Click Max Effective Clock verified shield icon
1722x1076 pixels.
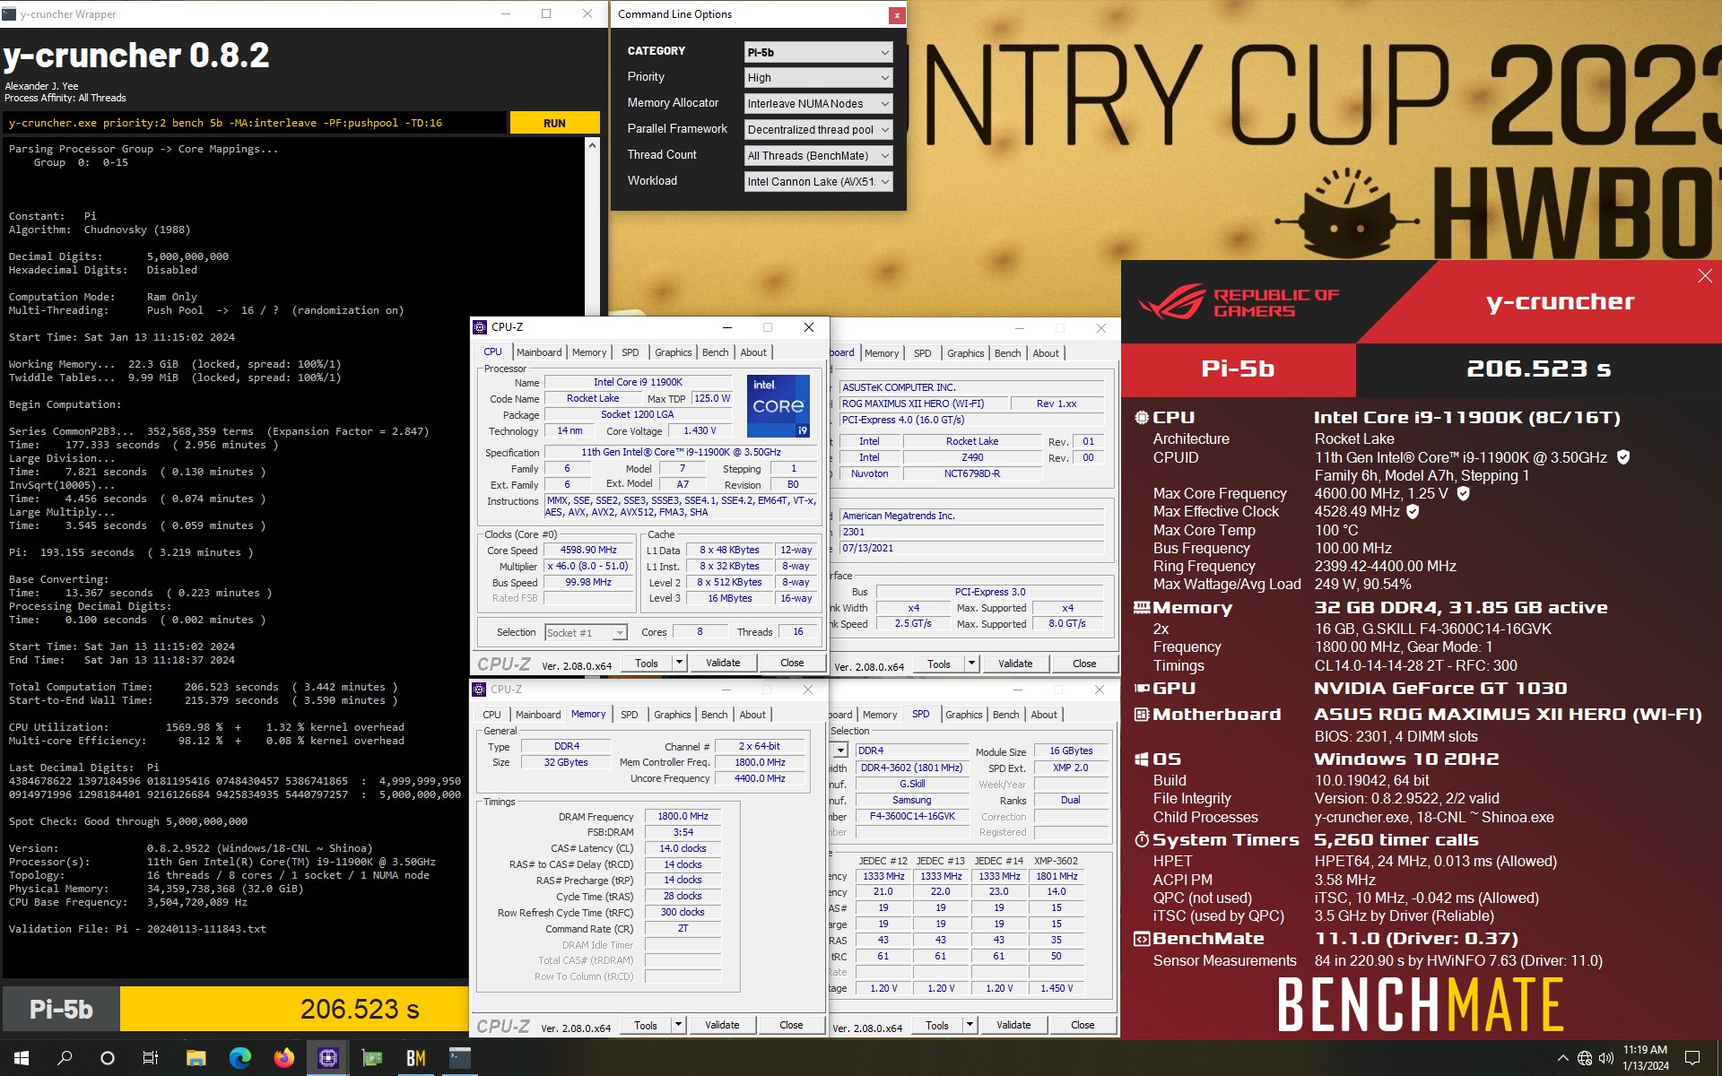point(1413,511)
